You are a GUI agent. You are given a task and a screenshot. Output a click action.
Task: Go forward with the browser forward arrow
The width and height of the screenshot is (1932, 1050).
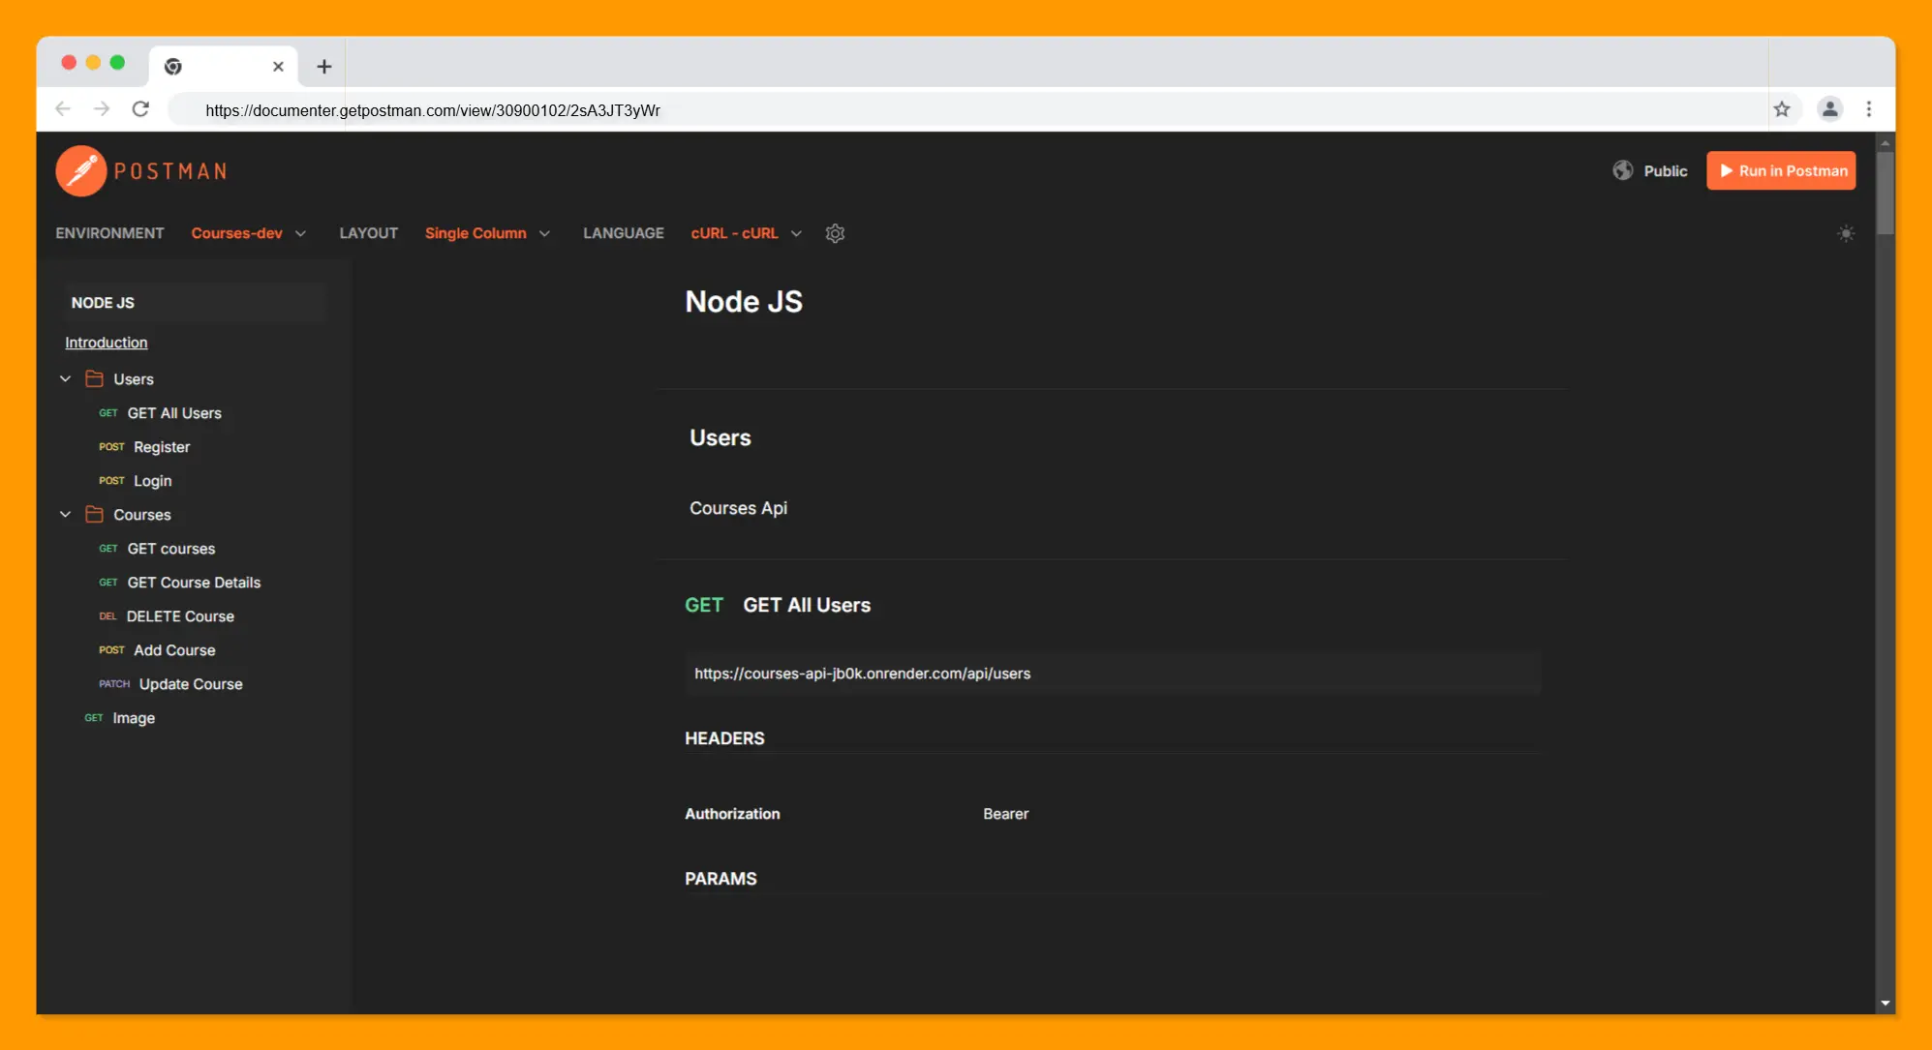pos(102,108)
